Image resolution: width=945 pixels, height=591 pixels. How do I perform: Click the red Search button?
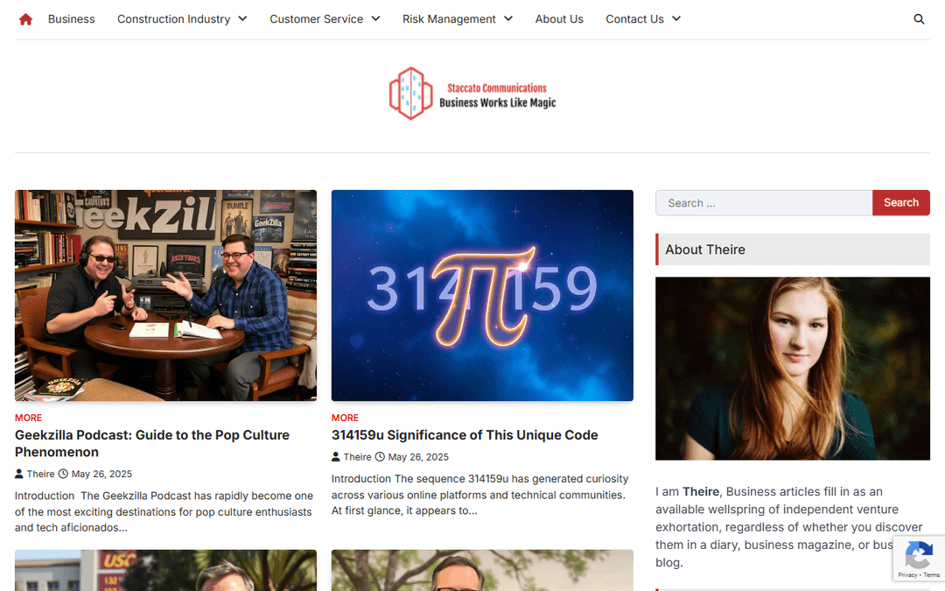[x=901, y=202]
